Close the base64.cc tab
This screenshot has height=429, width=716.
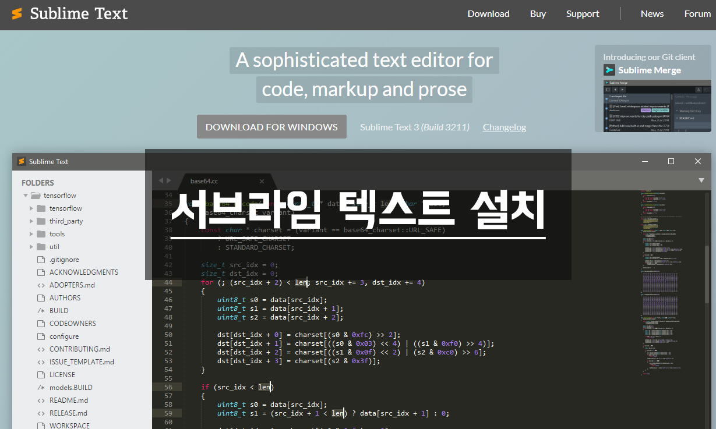click(x=262, y=181)
